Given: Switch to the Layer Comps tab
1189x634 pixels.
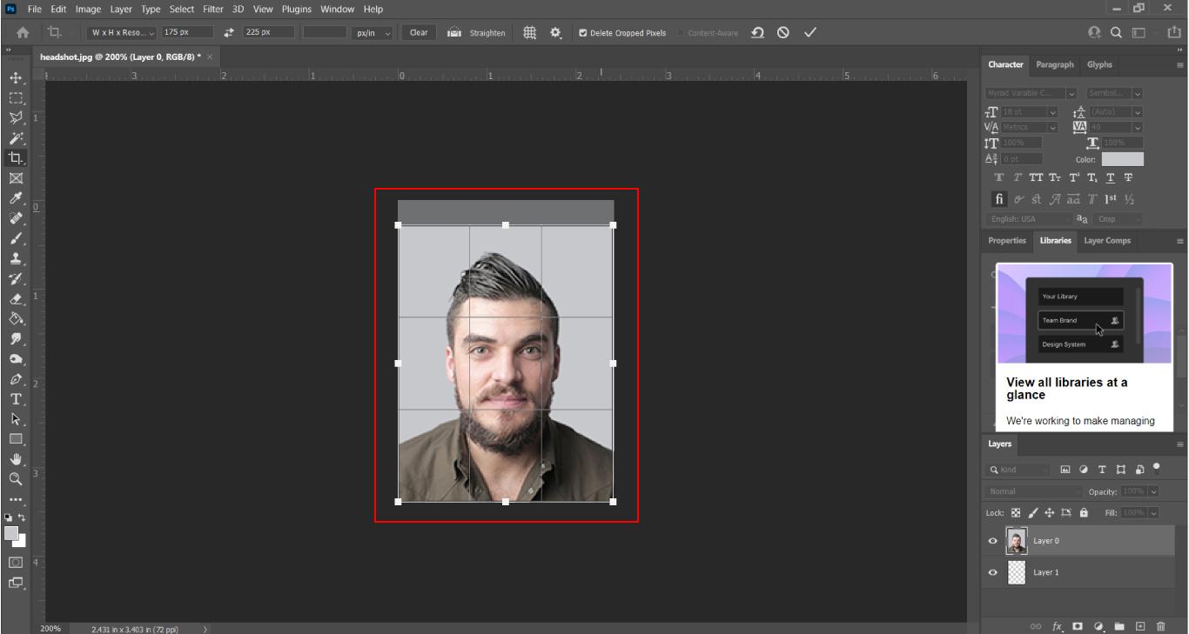Looking at the screenshot, I should click(1107, 241).
